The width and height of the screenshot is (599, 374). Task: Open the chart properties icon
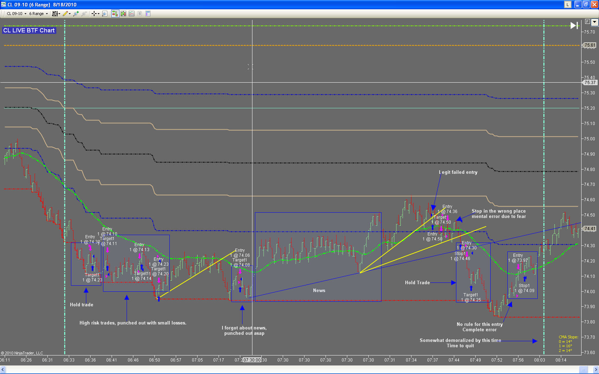148,14
